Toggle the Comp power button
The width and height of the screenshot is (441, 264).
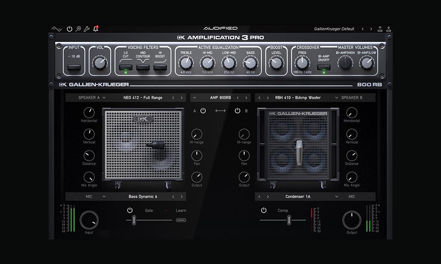pyautogui.click(x=264, y=210)
